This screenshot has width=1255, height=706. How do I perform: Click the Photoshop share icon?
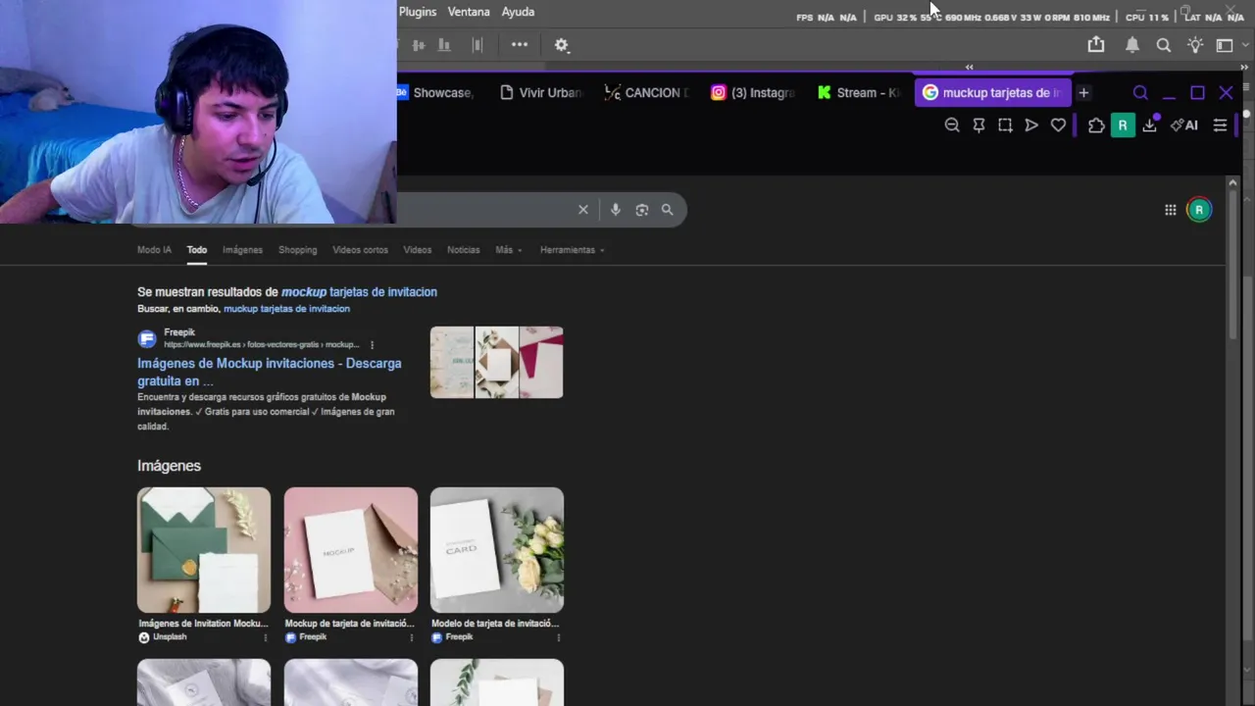1096,45
